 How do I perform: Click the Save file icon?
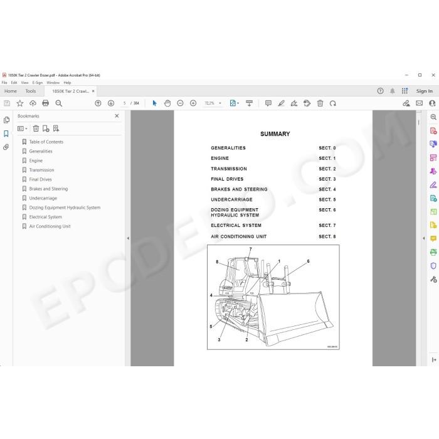pos(7,103)
